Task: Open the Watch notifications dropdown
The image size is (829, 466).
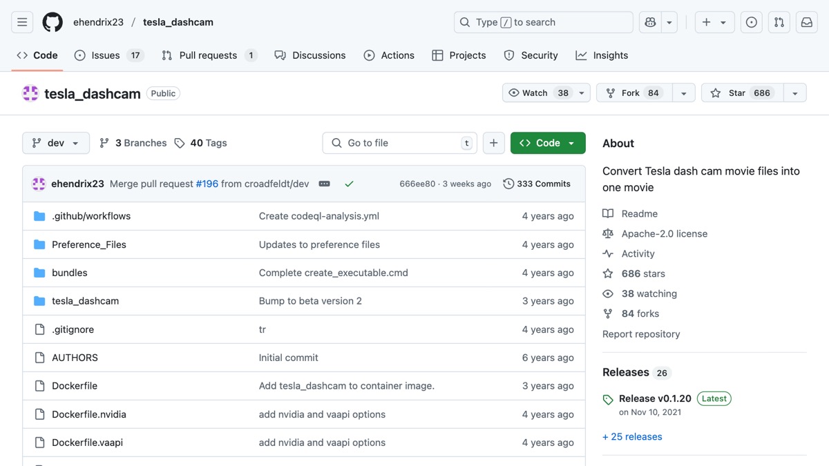Action: coord(546,93)
